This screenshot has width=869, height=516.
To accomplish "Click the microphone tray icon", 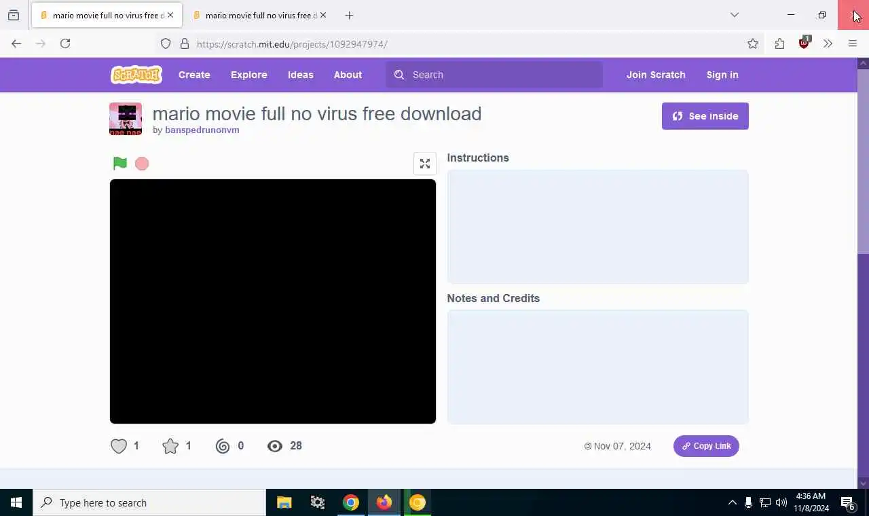I will click(x=748, y=502).
